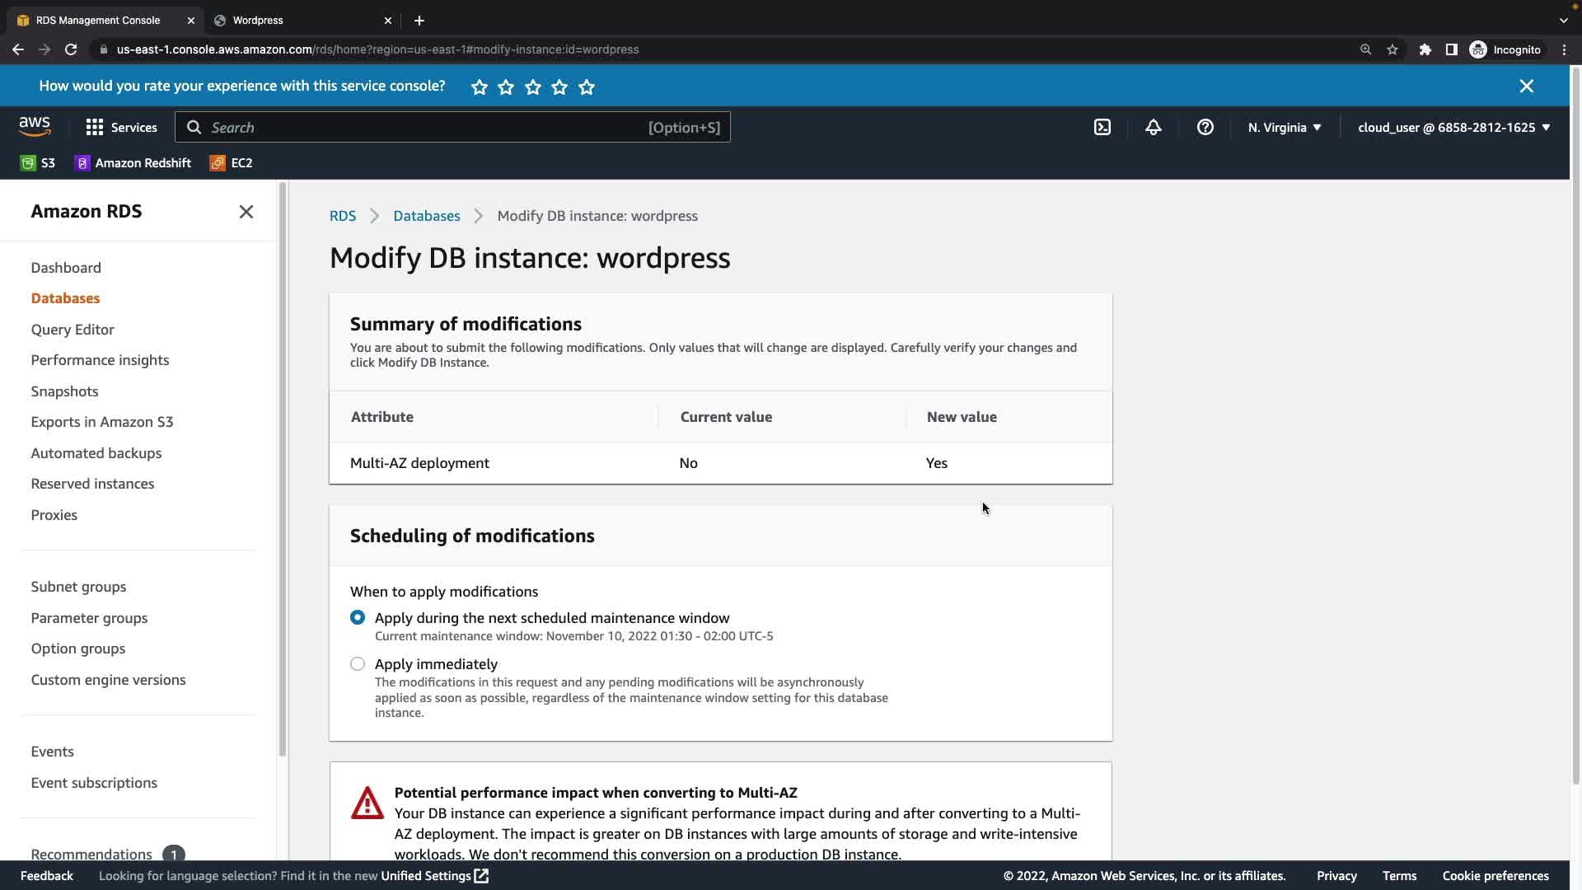Screen dimensions: 1582x890
Task: Select Apply immediately radio option
Action: pyautogui.click(x=358, y=664)
